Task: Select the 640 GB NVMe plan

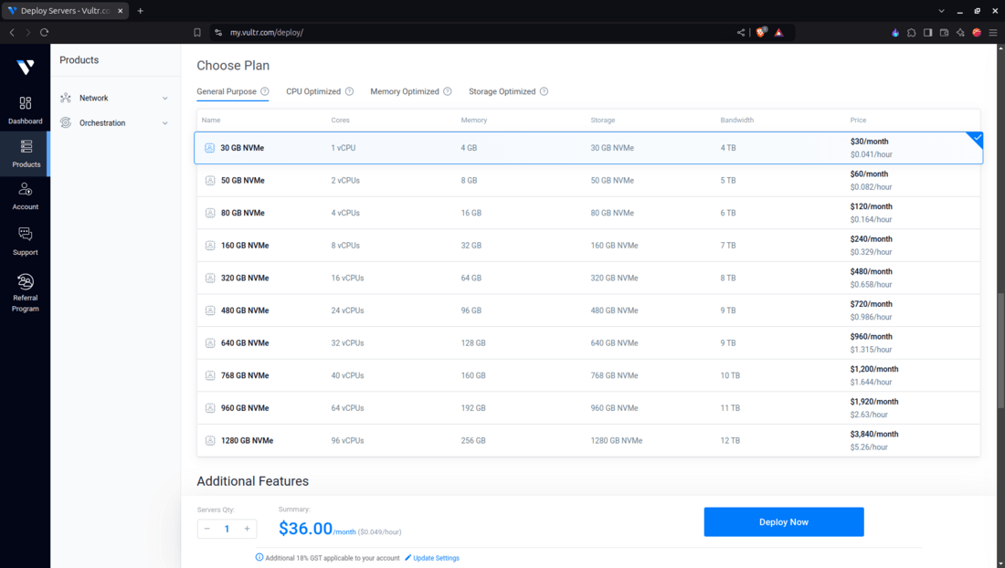Action: click(x=588, y=343)
